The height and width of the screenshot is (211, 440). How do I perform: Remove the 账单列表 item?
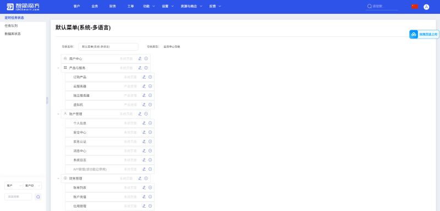pos(150,187)
